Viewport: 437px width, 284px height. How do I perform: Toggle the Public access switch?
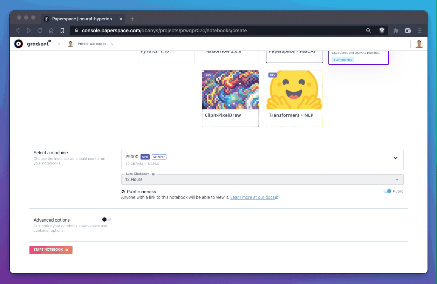[x=387, y=191]
